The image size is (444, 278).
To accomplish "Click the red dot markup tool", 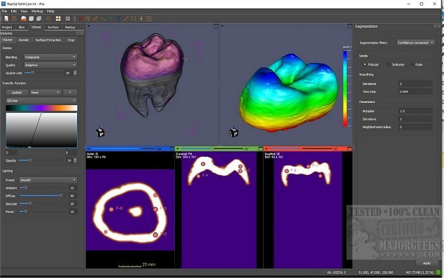I will (80, 19).
